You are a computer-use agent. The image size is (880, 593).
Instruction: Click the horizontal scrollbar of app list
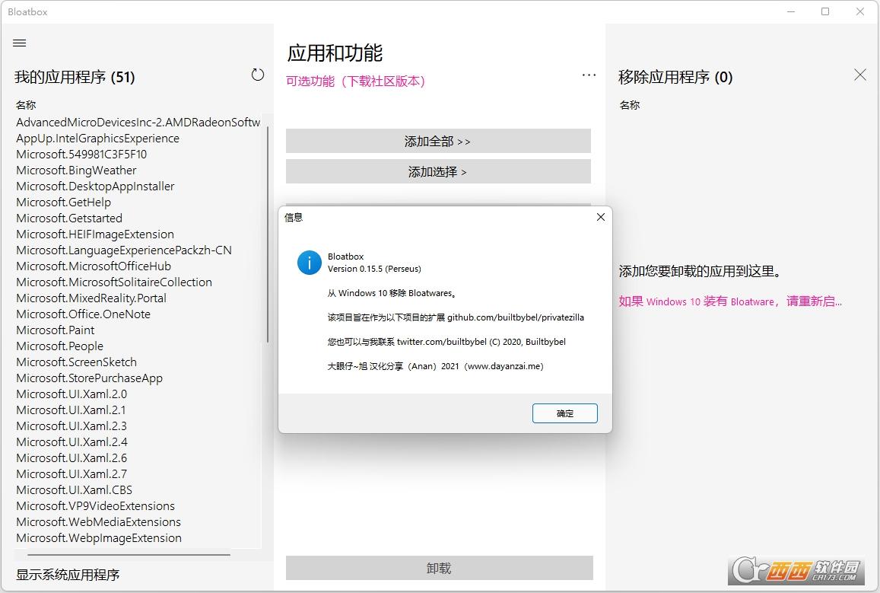(129, 555)
